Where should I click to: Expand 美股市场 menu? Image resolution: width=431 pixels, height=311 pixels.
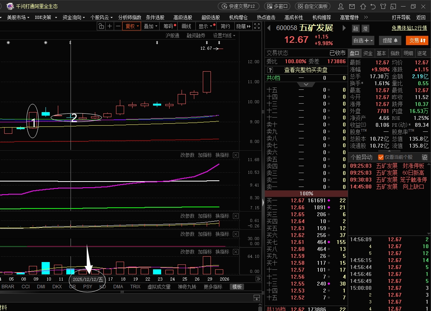click(x=18, y=17)
